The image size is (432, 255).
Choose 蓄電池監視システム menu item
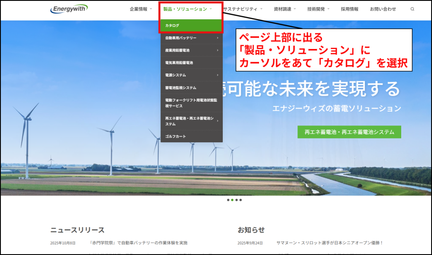(181, 87)
